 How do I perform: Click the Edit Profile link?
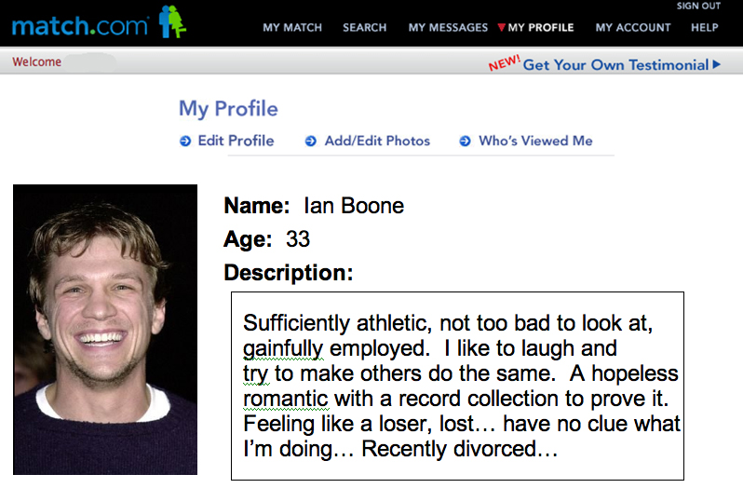point(236,141)
